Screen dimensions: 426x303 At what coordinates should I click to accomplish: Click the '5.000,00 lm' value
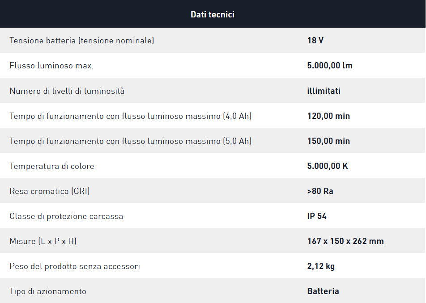pos(330,66)
